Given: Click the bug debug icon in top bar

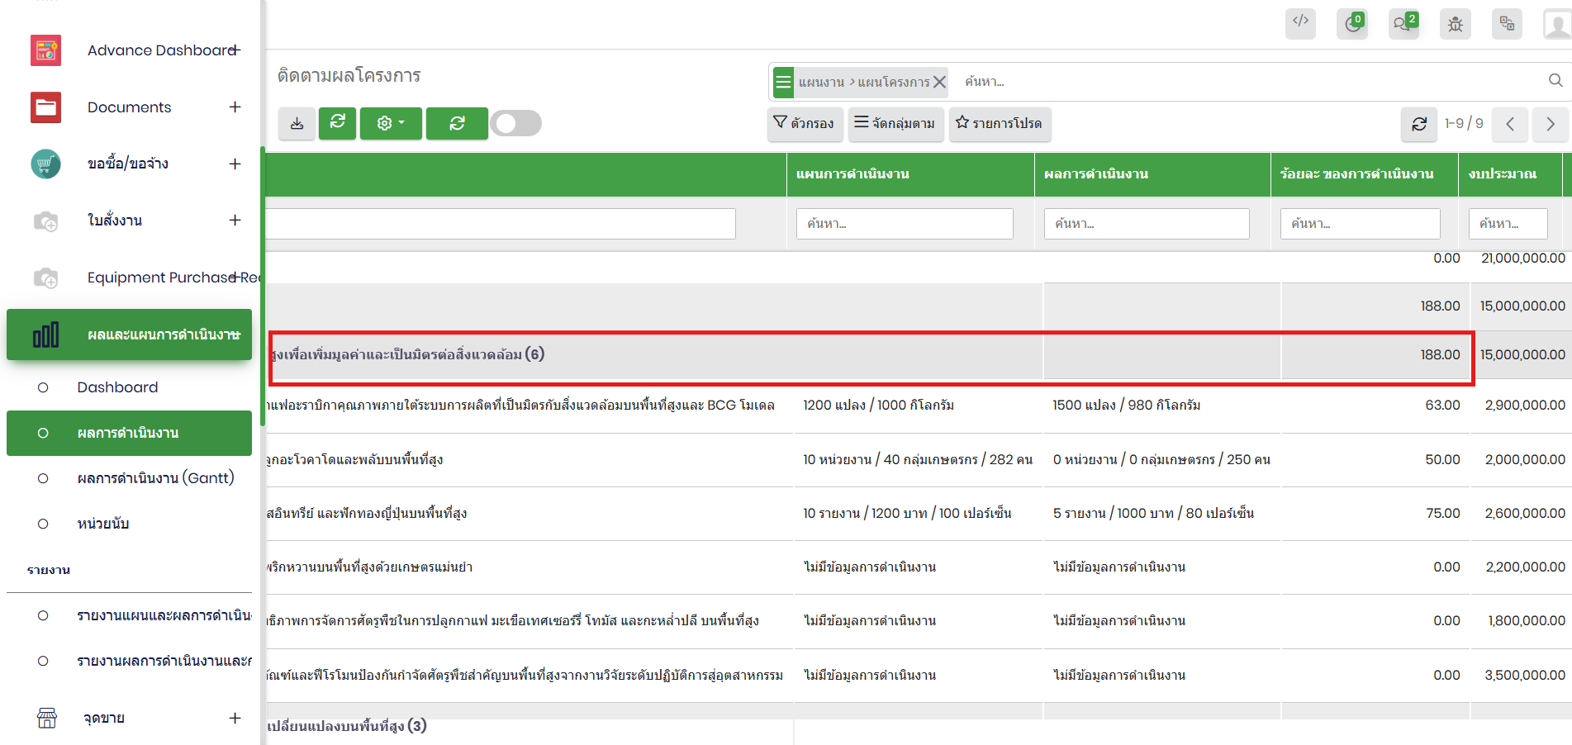Looking at the screenshot, I should (x=1455, y=24).
